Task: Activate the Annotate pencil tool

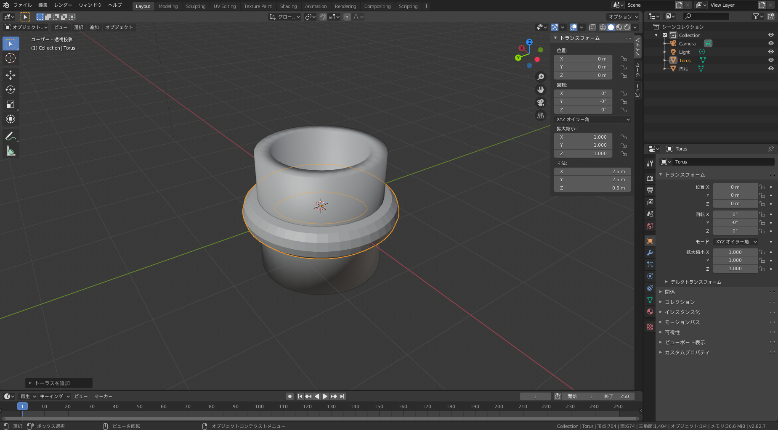Action: click(11, 136)
